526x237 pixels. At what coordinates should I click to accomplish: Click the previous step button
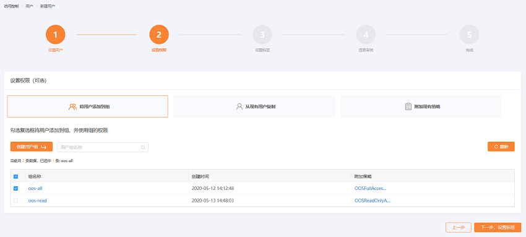click(x=458, y=227)
